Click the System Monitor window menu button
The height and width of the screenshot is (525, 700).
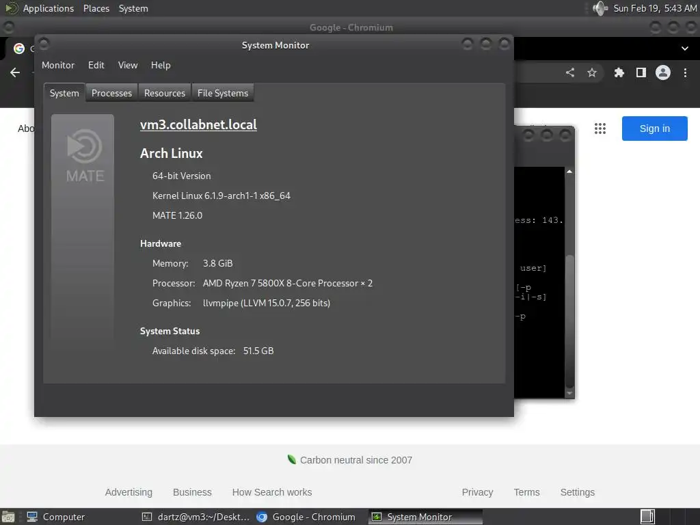tap(44, 44)
